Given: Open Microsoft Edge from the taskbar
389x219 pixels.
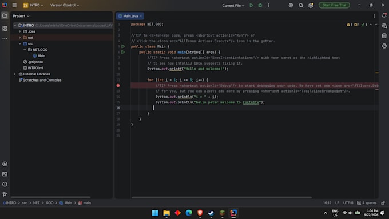Looking at the screenshot, I should pos(189,213).
